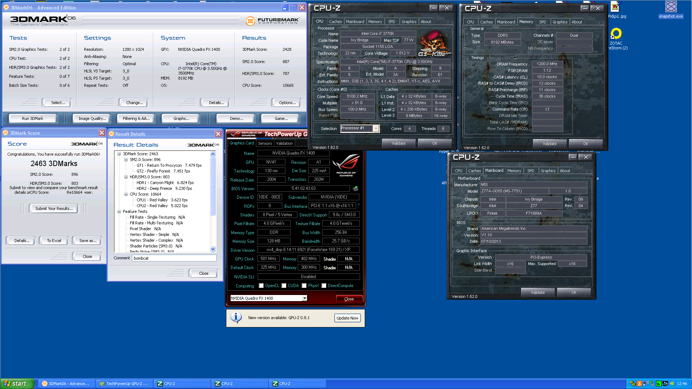Click the 3DMark06 title bar icon
Screen dimensions: 692x389
[x=6, y=7]
